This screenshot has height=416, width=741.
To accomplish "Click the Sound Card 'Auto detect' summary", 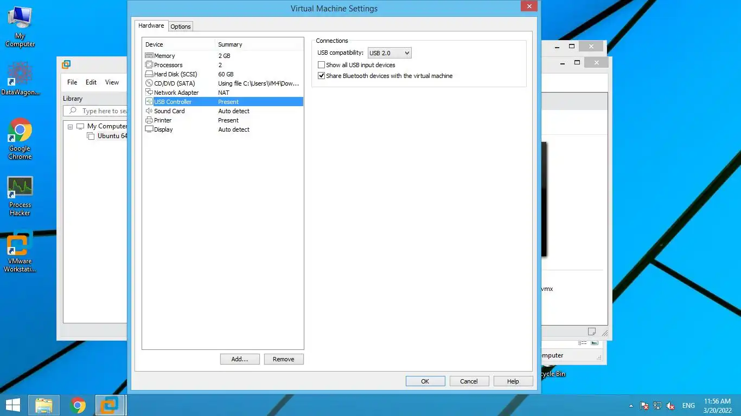I will (234, 111).
